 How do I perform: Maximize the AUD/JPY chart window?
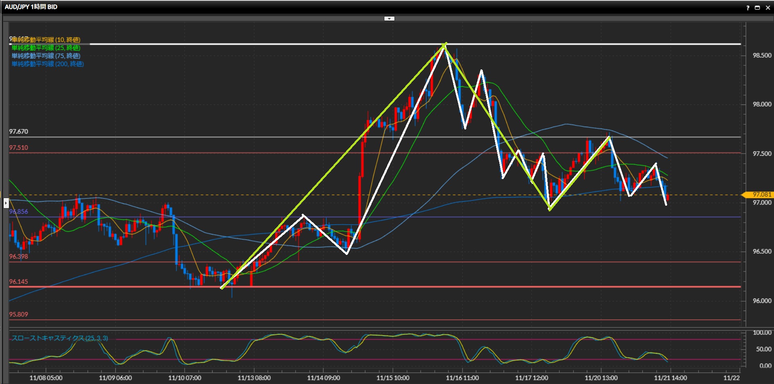click(x=757, y=8)
